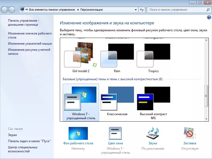Click 'Все элементы панели управления' breadcrumb

pyautogui.click(x=52, y=10)
